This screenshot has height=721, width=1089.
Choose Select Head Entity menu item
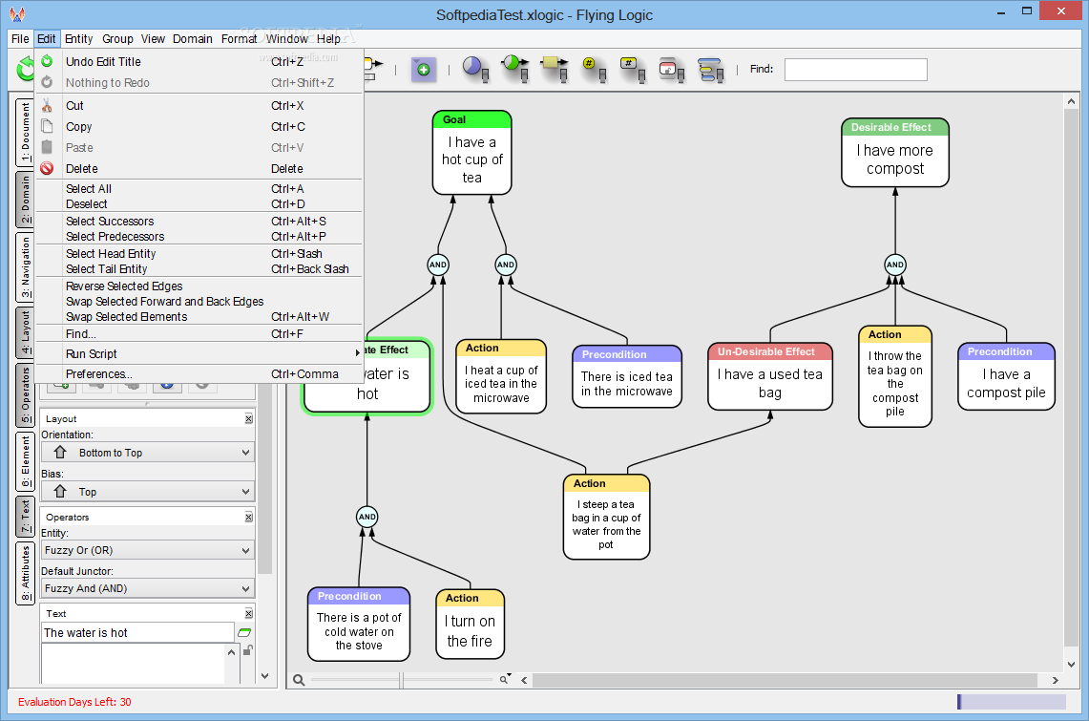200,253
